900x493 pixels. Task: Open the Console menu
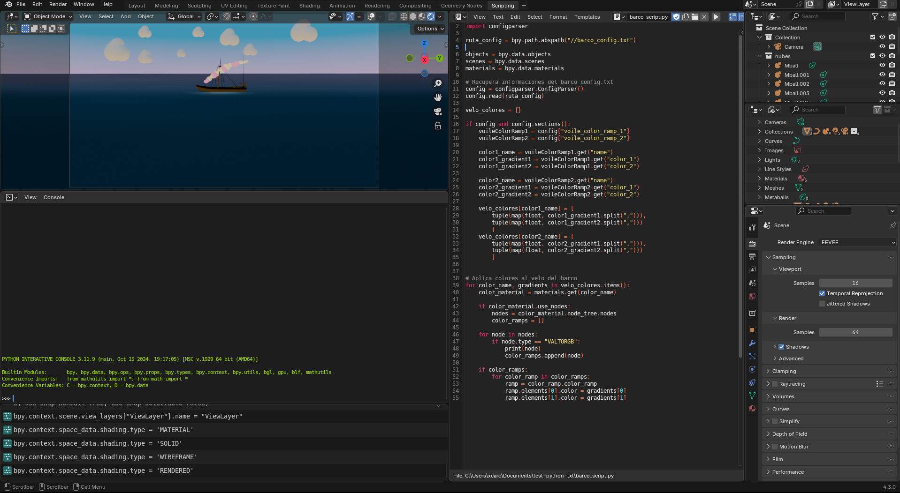coord(54,197)
